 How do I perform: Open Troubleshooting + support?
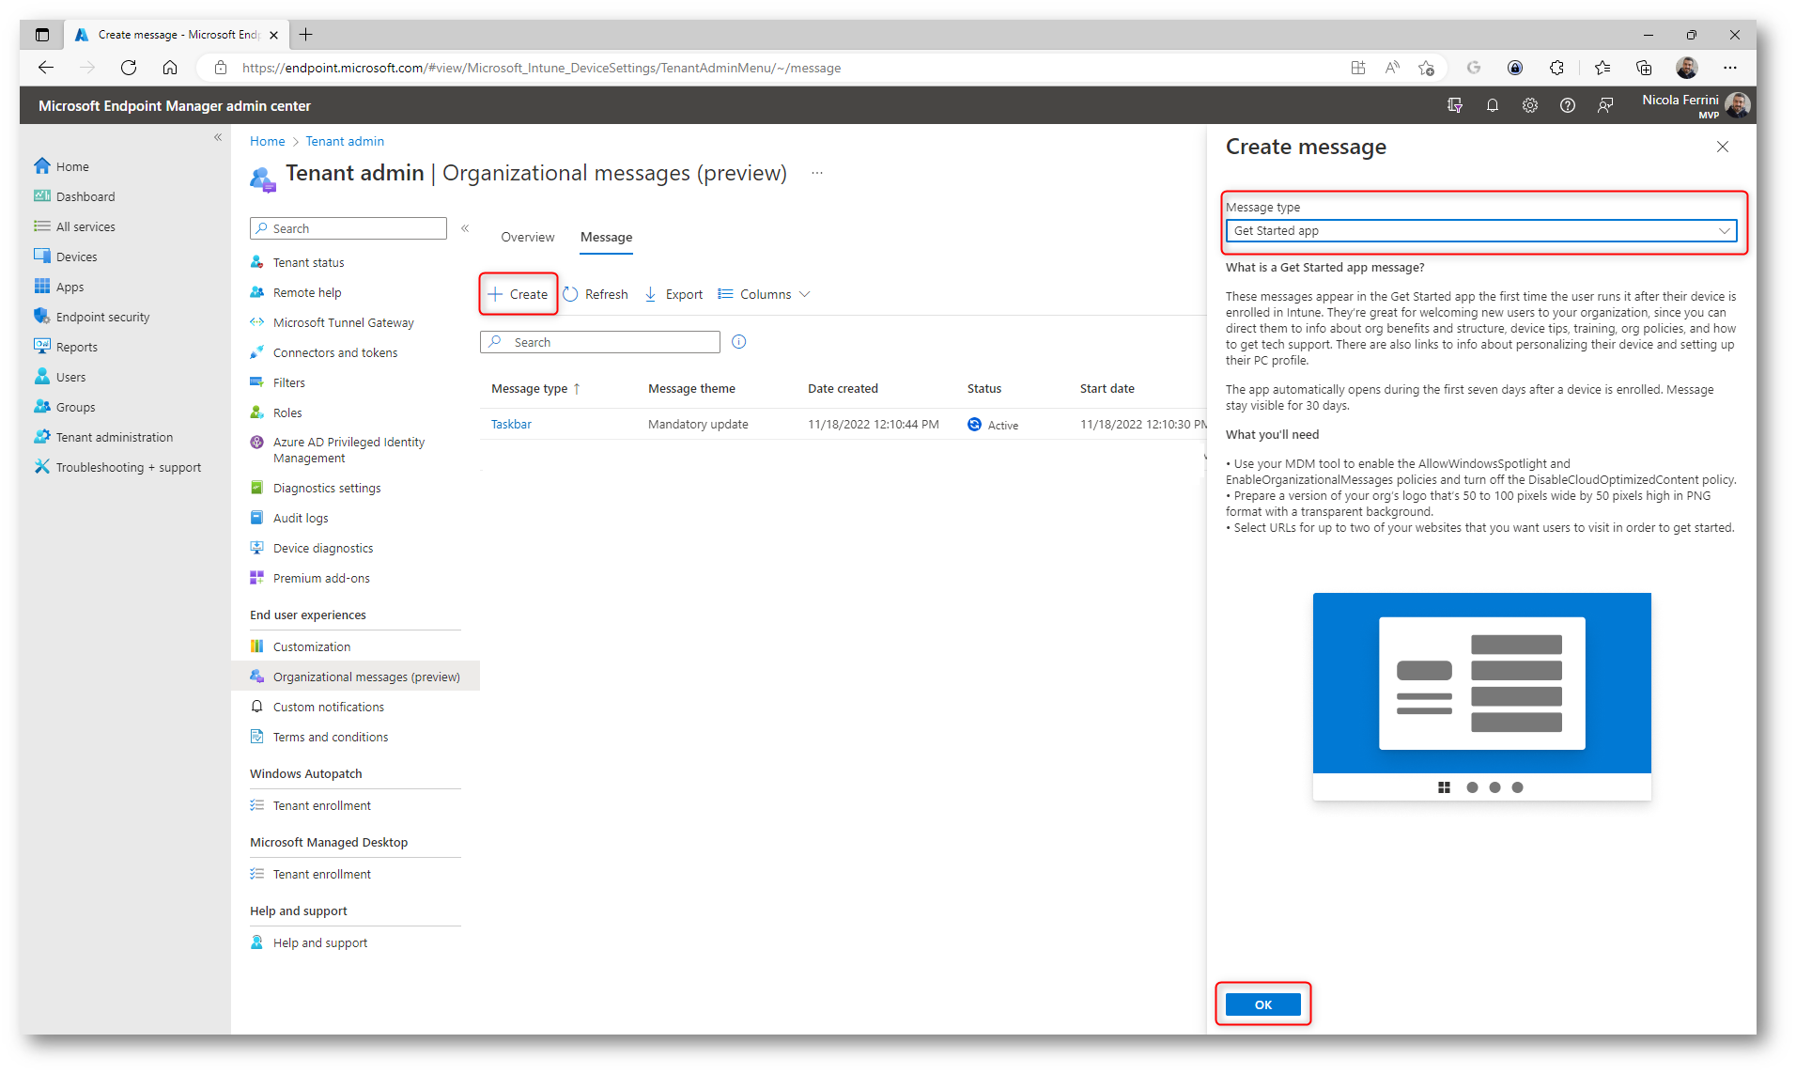click(x=117, y=467)
